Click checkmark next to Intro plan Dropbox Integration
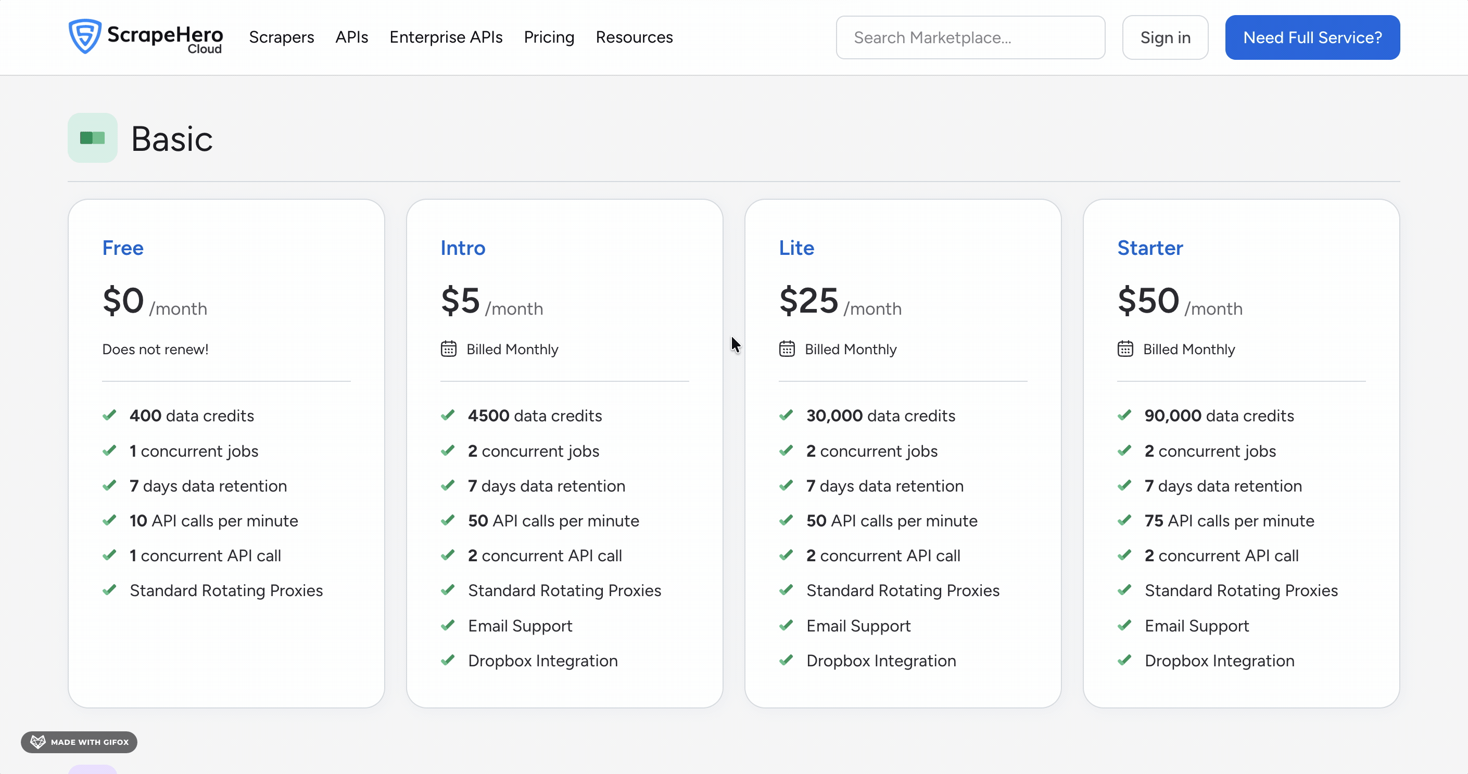Screen dimensions: 1468x774 click(448, 660)
